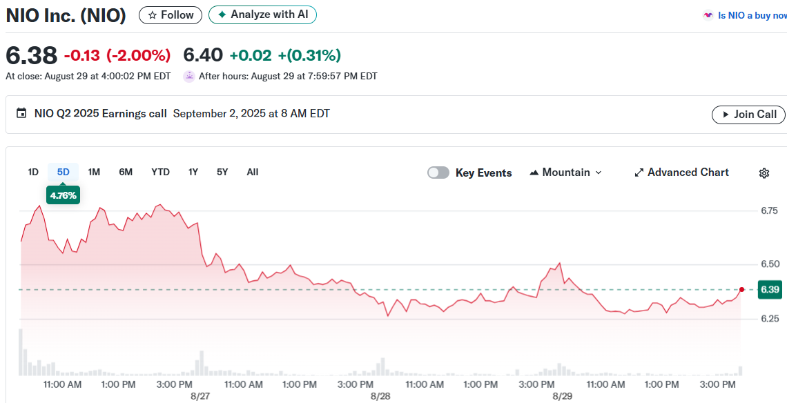Click the NIO Inc. (NIO) heading
Screen dimensions: 787x403
pyautogui.click(x=66, y=16)
